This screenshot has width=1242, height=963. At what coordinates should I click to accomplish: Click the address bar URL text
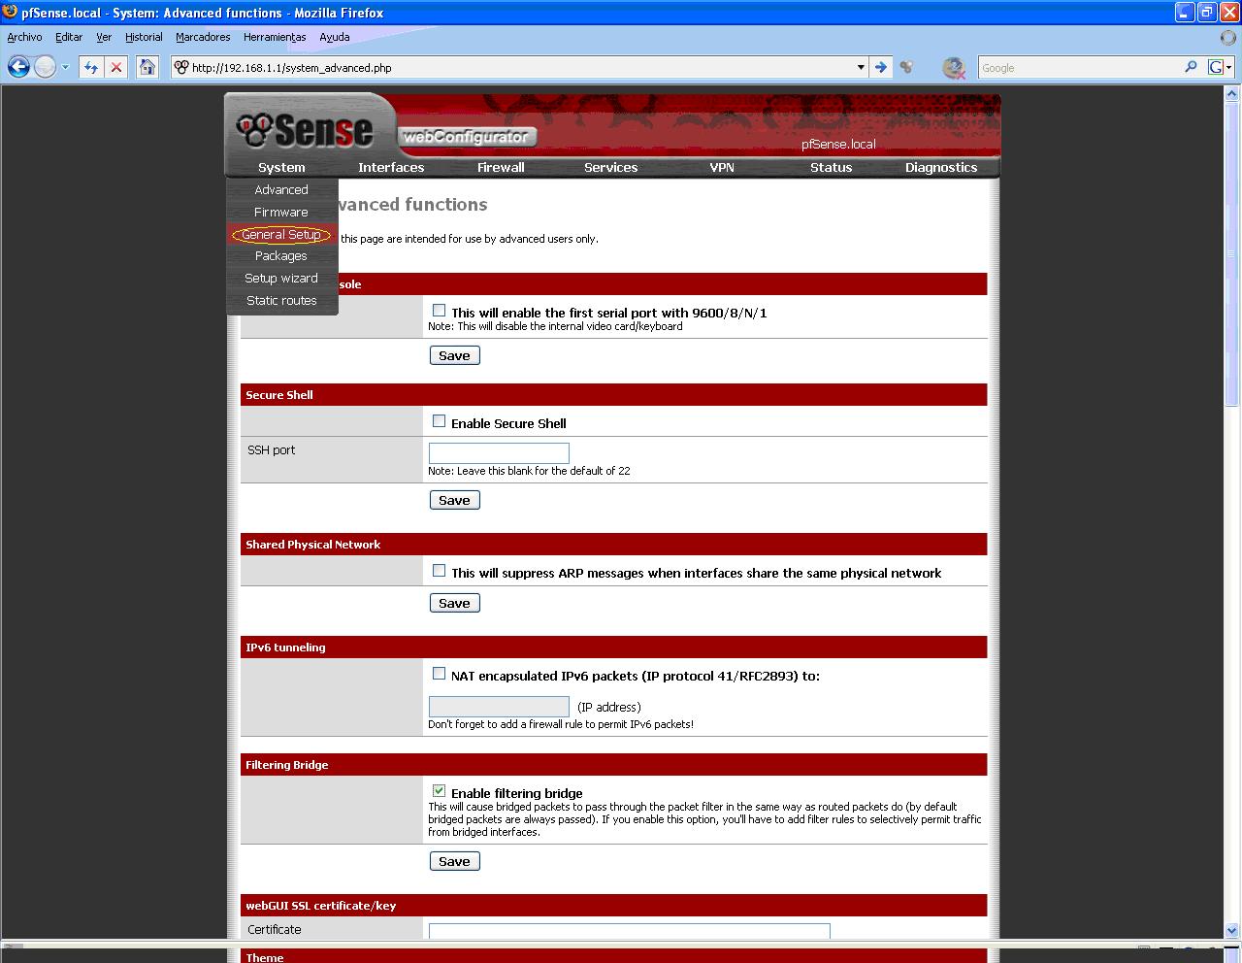tap(291, 68)
